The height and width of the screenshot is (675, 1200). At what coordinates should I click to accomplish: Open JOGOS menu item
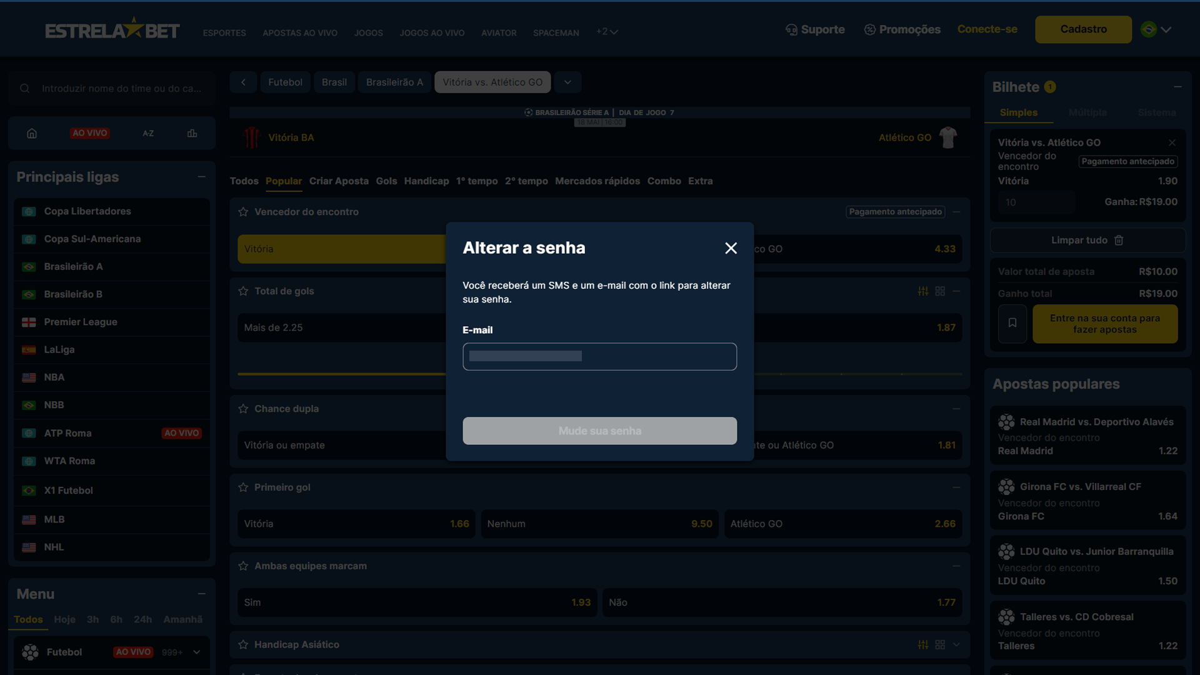[x=369, y=32]
